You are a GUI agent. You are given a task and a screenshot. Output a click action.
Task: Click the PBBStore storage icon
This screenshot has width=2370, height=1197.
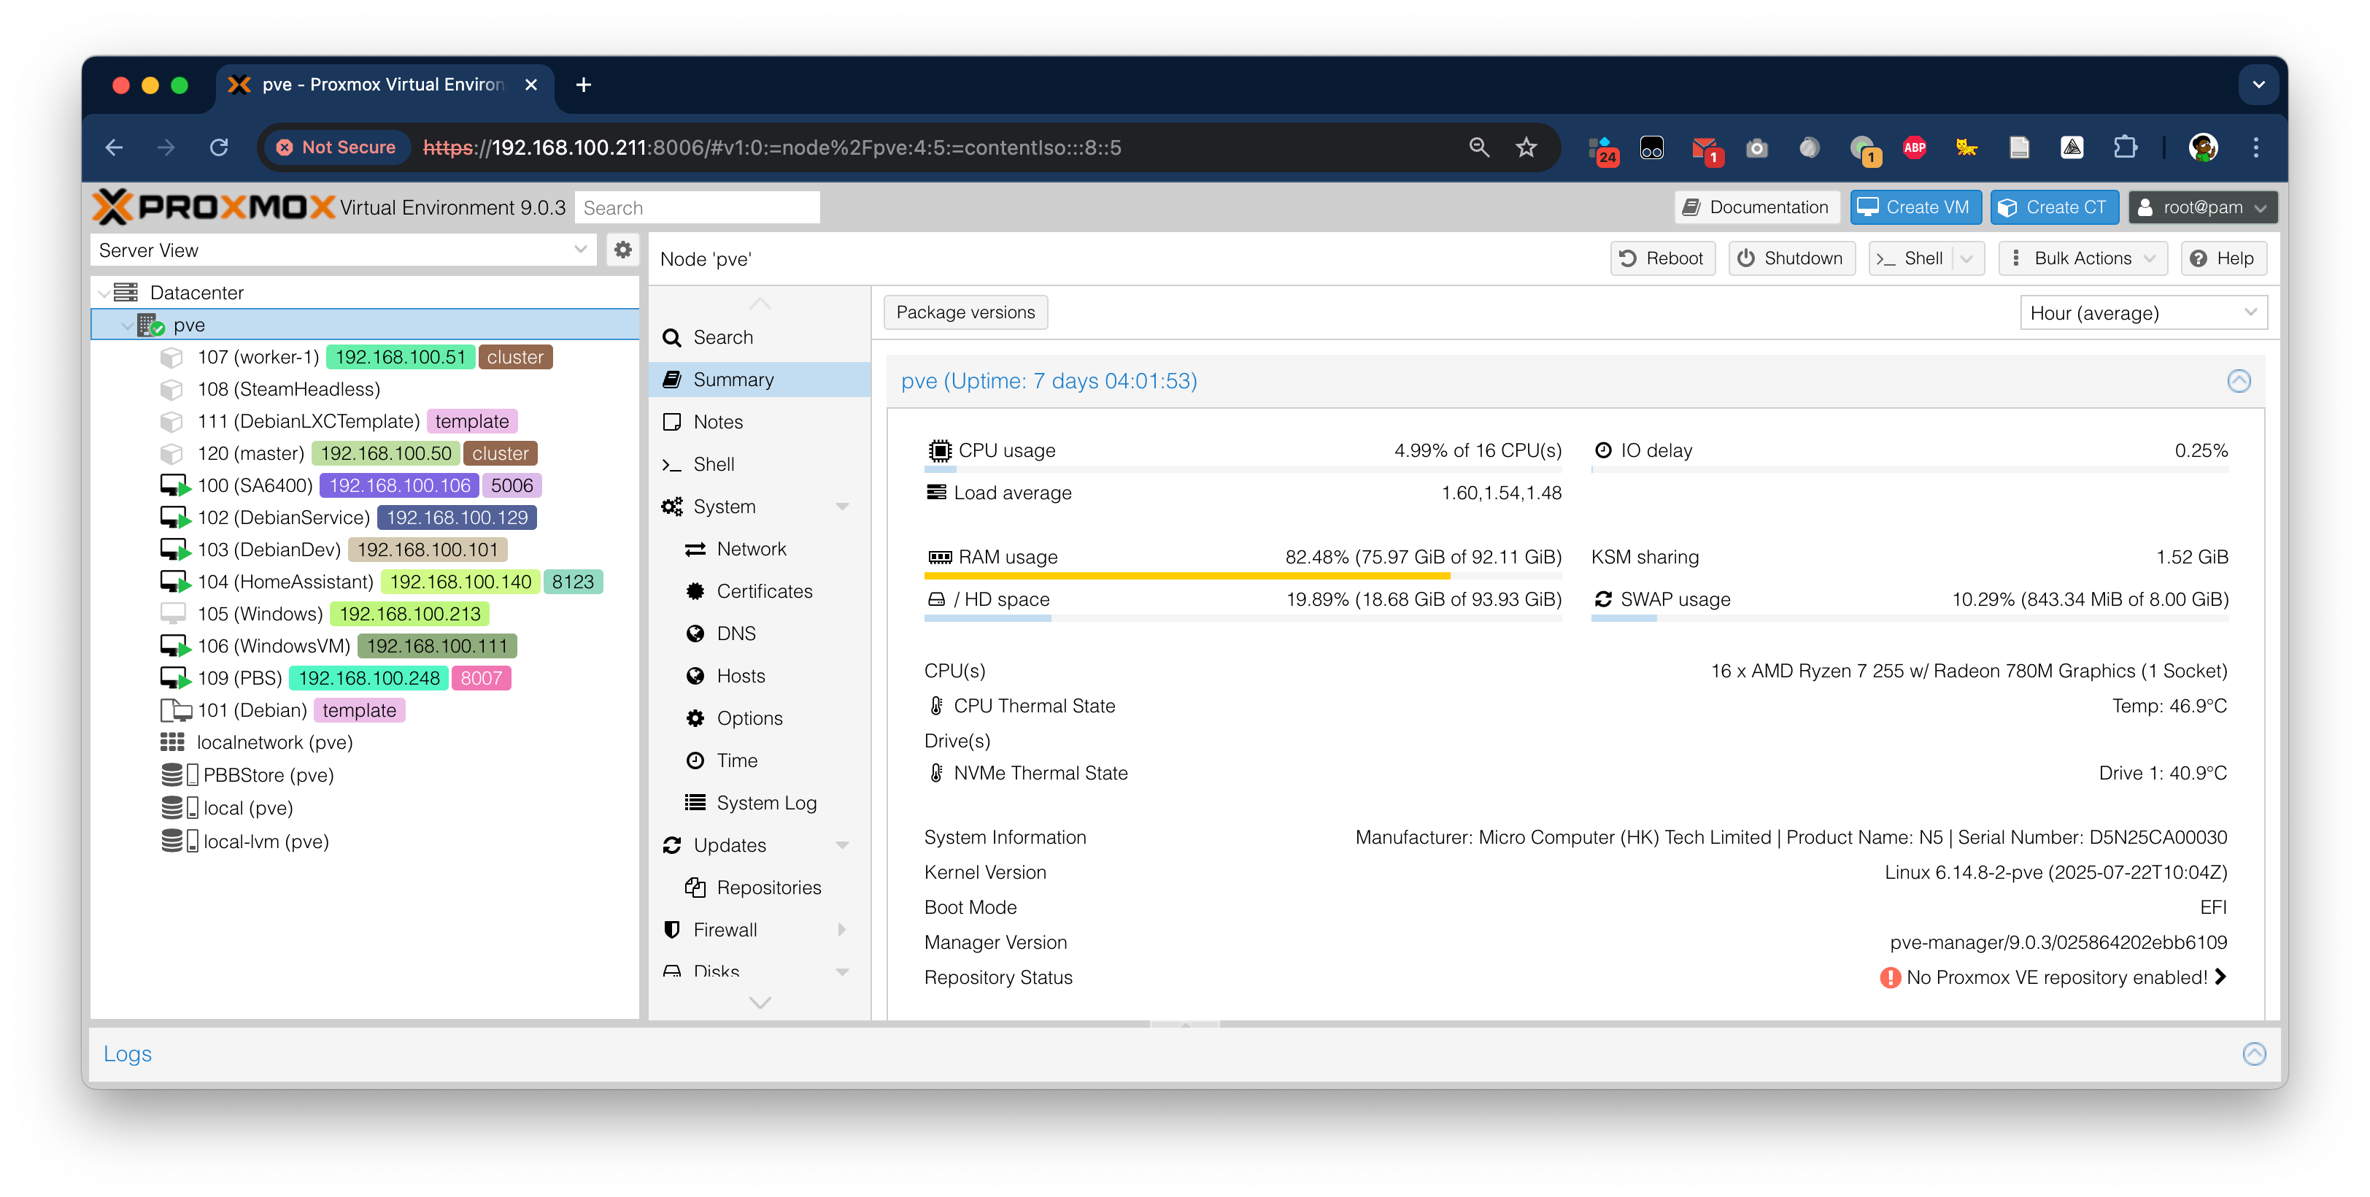pyautogui.click(x=179, y=774)
